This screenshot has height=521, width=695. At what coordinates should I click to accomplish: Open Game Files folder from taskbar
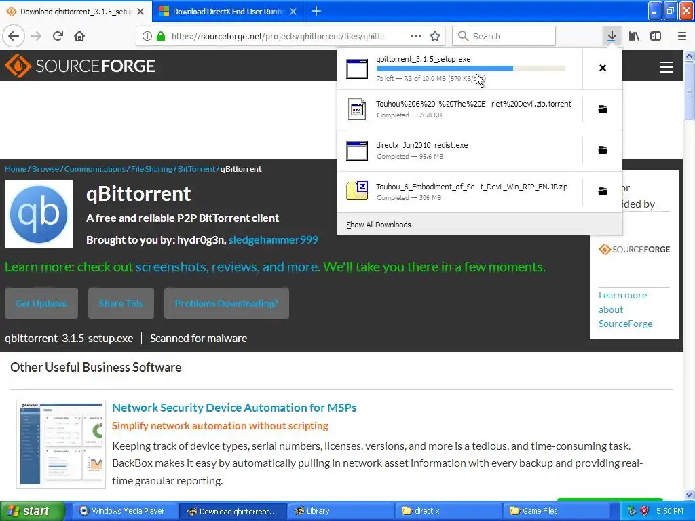[557, 511]
